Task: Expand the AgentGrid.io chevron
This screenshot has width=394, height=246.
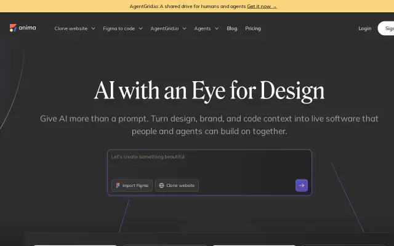Action: point(185,29)
